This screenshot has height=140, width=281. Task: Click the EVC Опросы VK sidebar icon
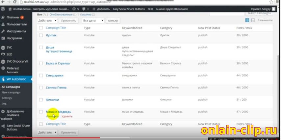tap(3, 61)
